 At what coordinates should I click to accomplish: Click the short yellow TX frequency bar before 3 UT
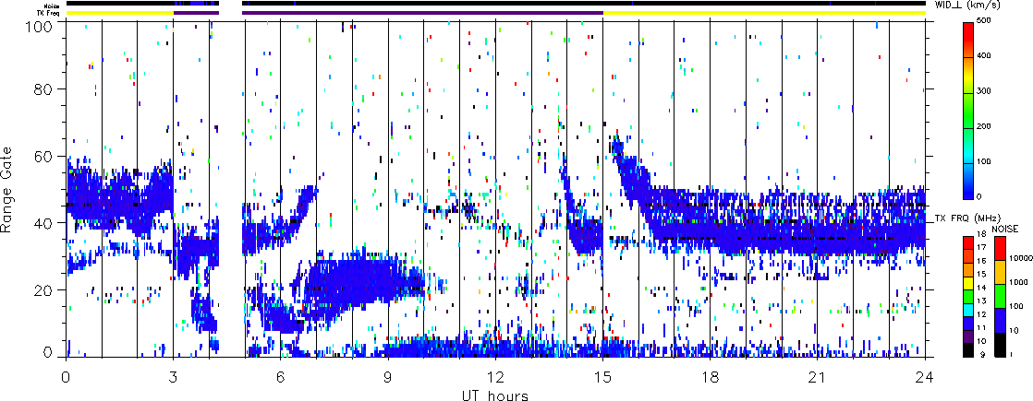point(120,13)
